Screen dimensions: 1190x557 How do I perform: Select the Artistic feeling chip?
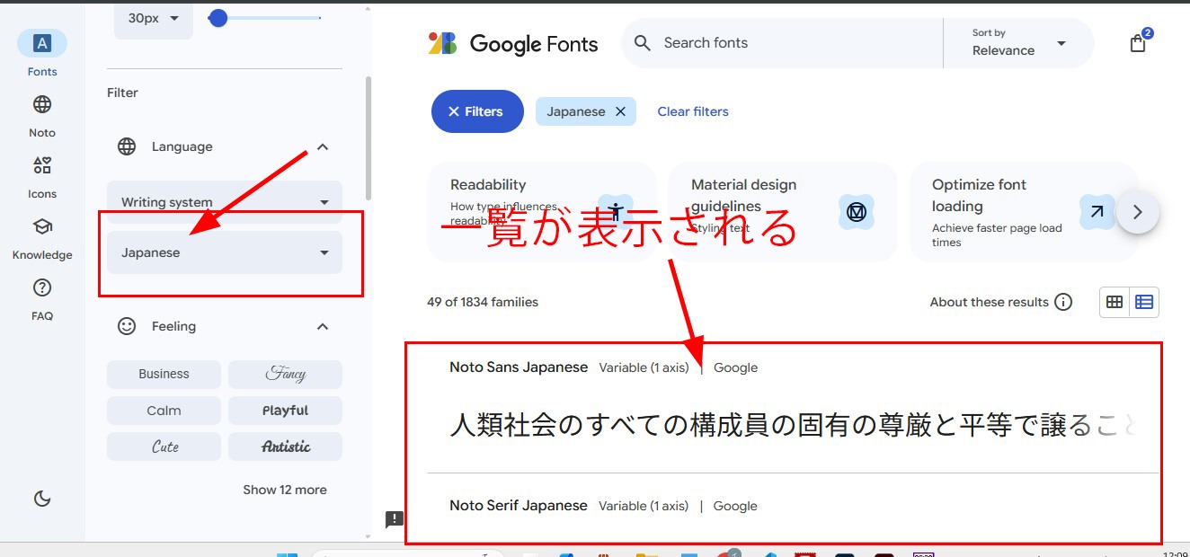pyautogui.click(x=285, y=446)
